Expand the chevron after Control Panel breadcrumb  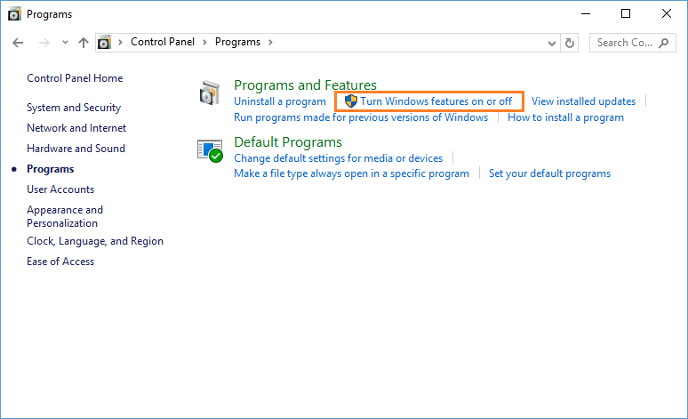point(204,42)
